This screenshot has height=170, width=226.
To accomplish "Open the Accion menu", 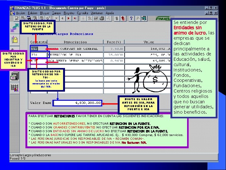I will point(20,13).
